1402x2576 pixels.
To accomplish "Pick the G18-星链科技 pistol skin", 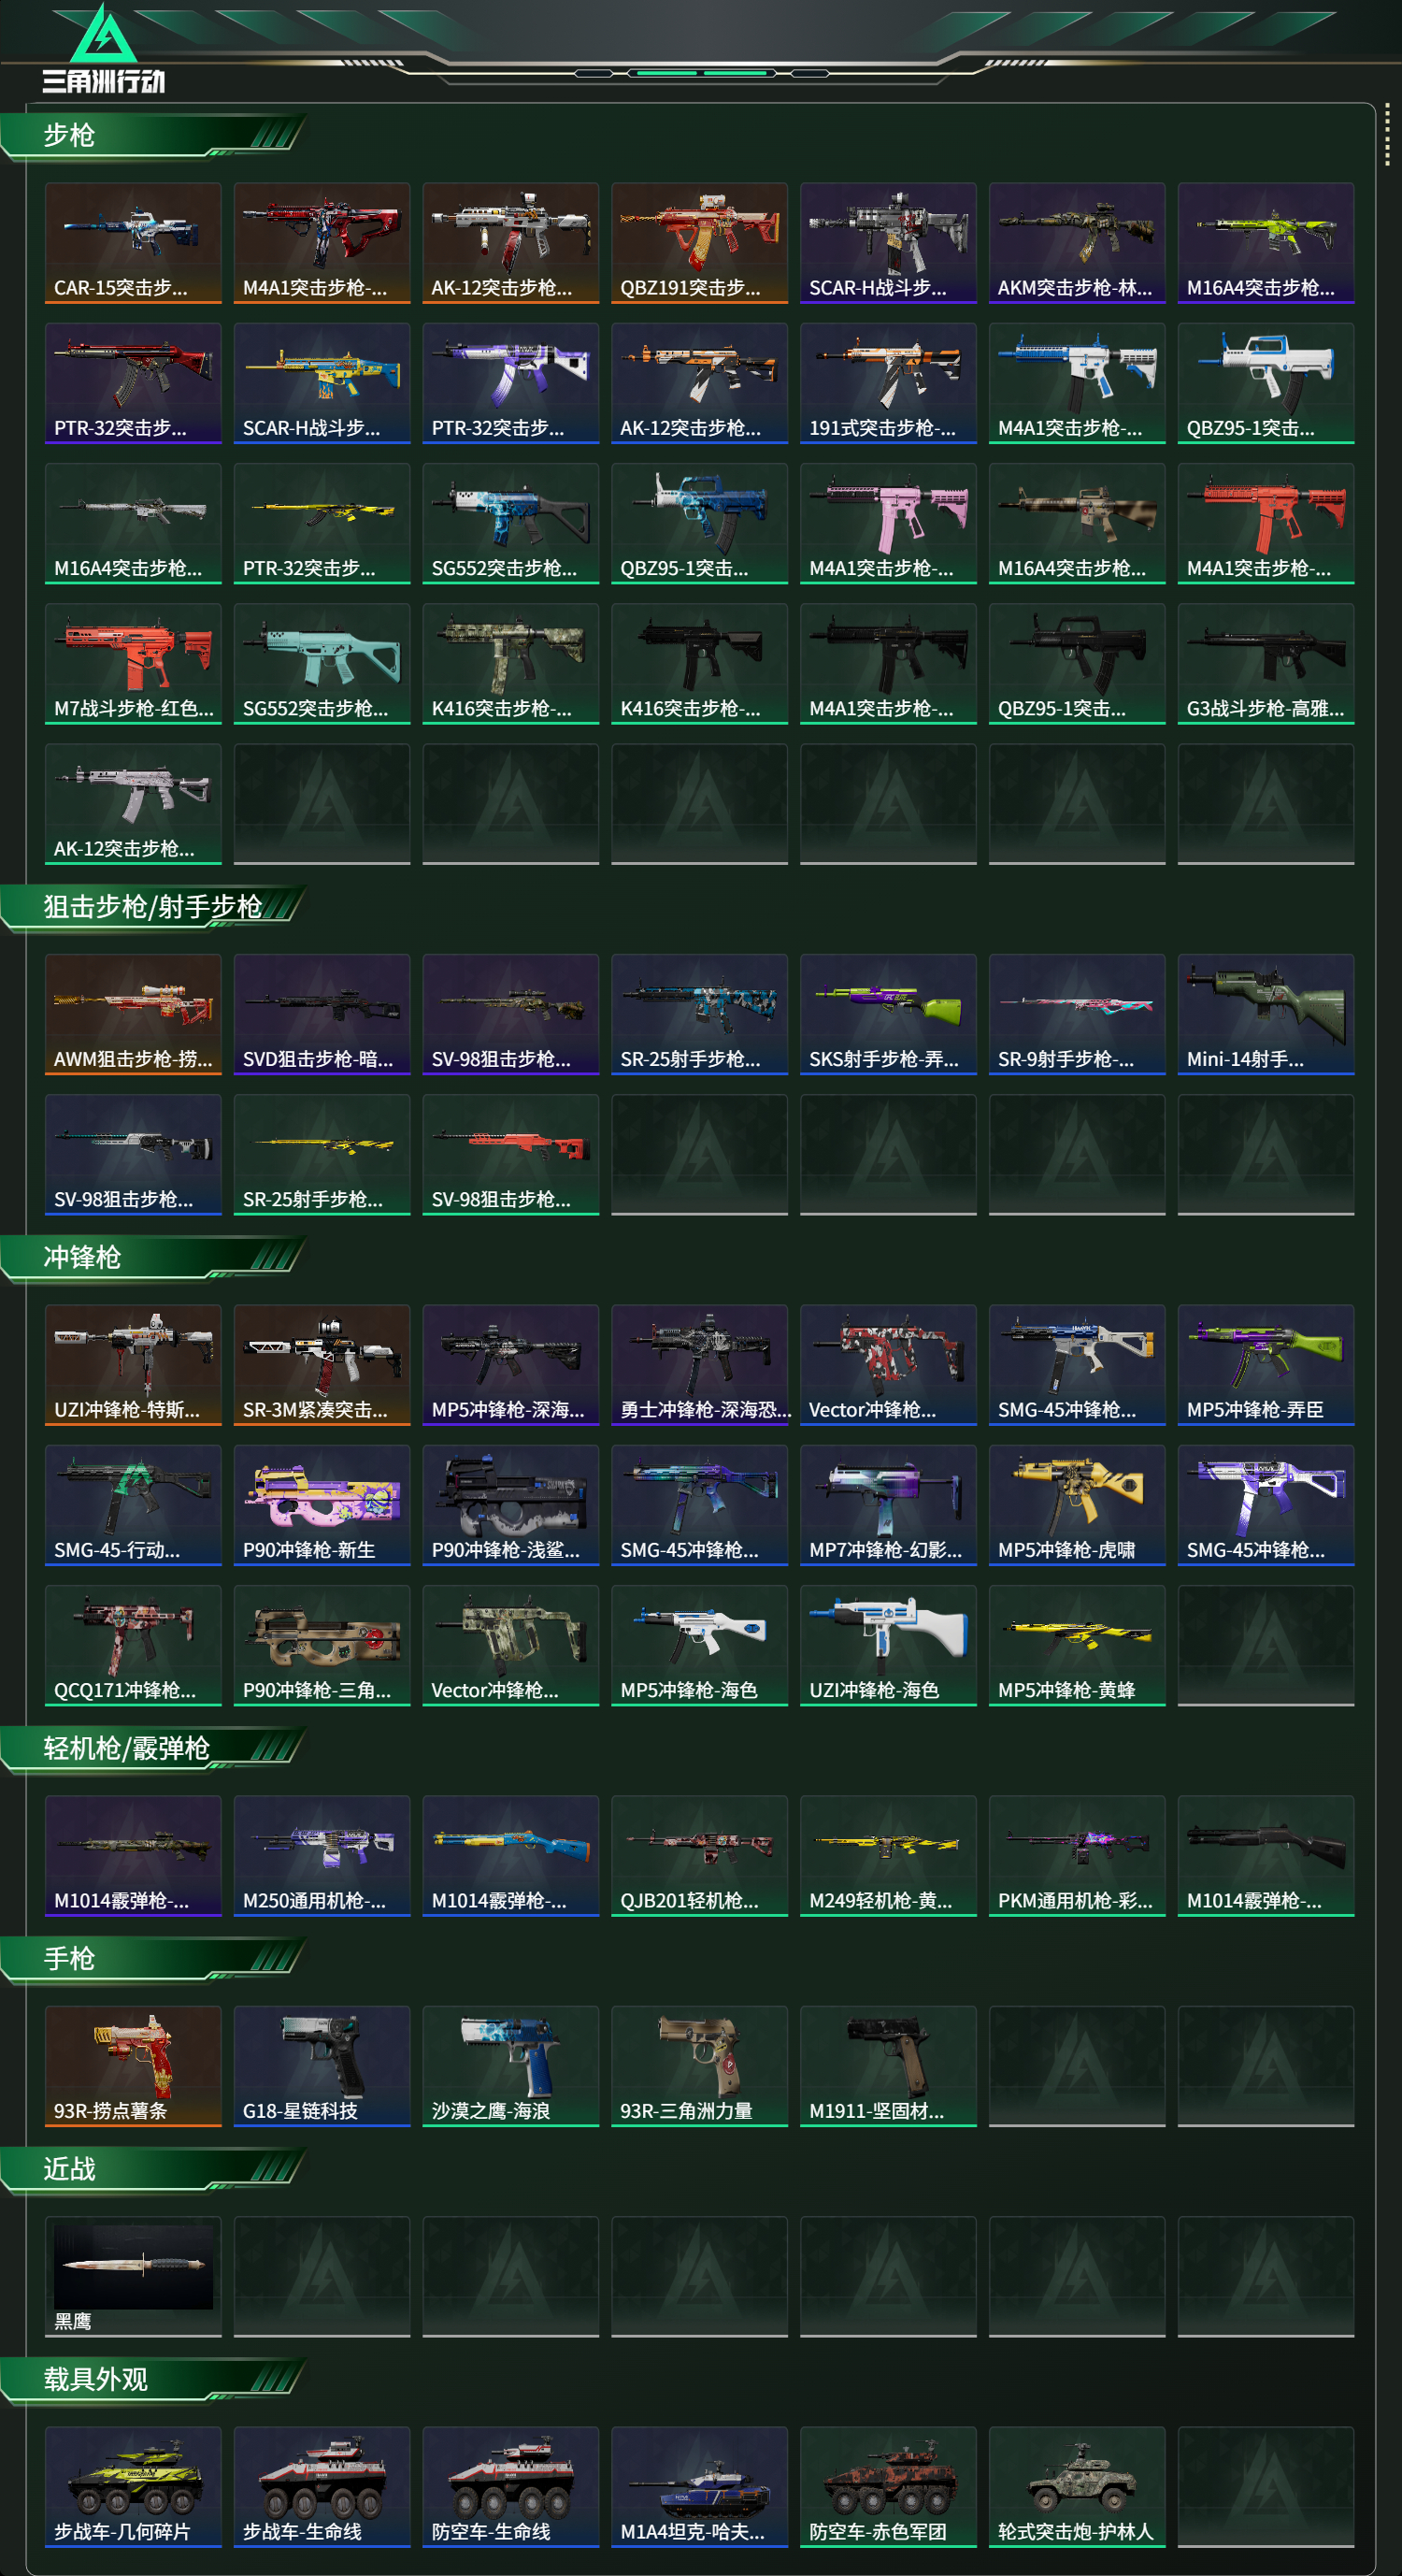I will [x=322, y=2065].
